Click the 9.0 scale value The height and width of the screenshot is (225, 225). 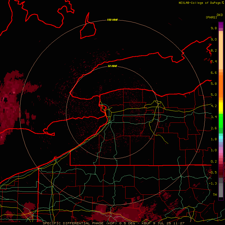click(x=214, y=39)
